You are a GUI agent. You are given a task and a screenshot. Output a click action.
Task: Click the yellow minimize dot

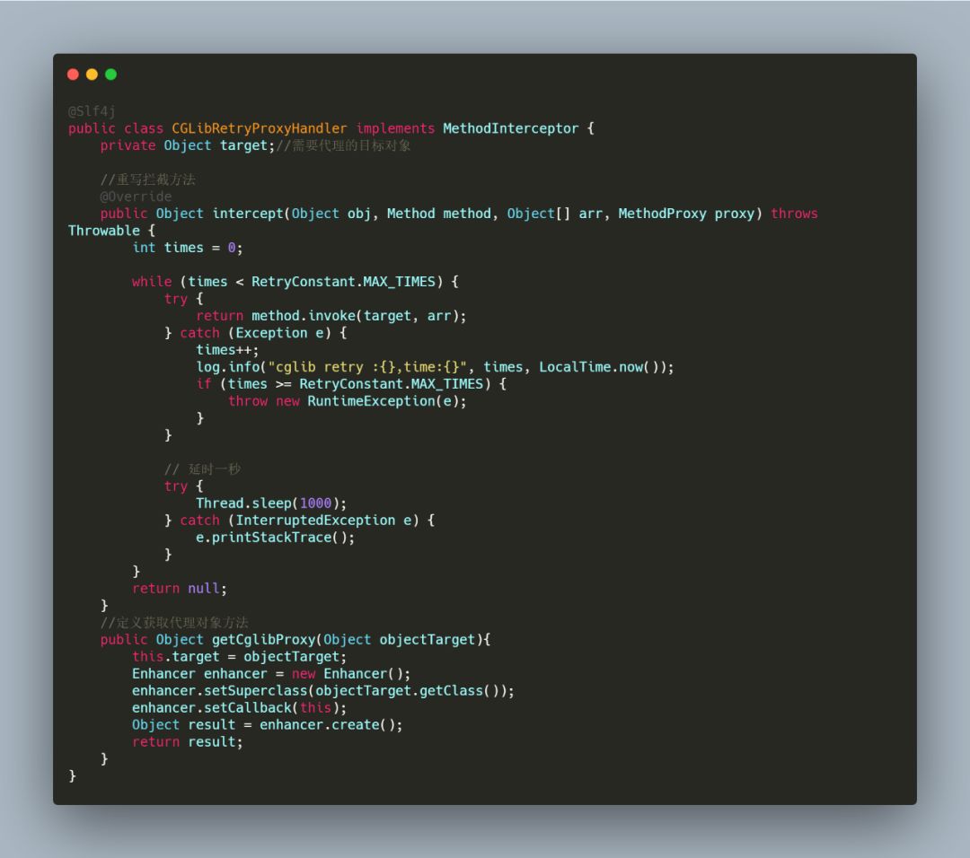[x=93, y=74]
